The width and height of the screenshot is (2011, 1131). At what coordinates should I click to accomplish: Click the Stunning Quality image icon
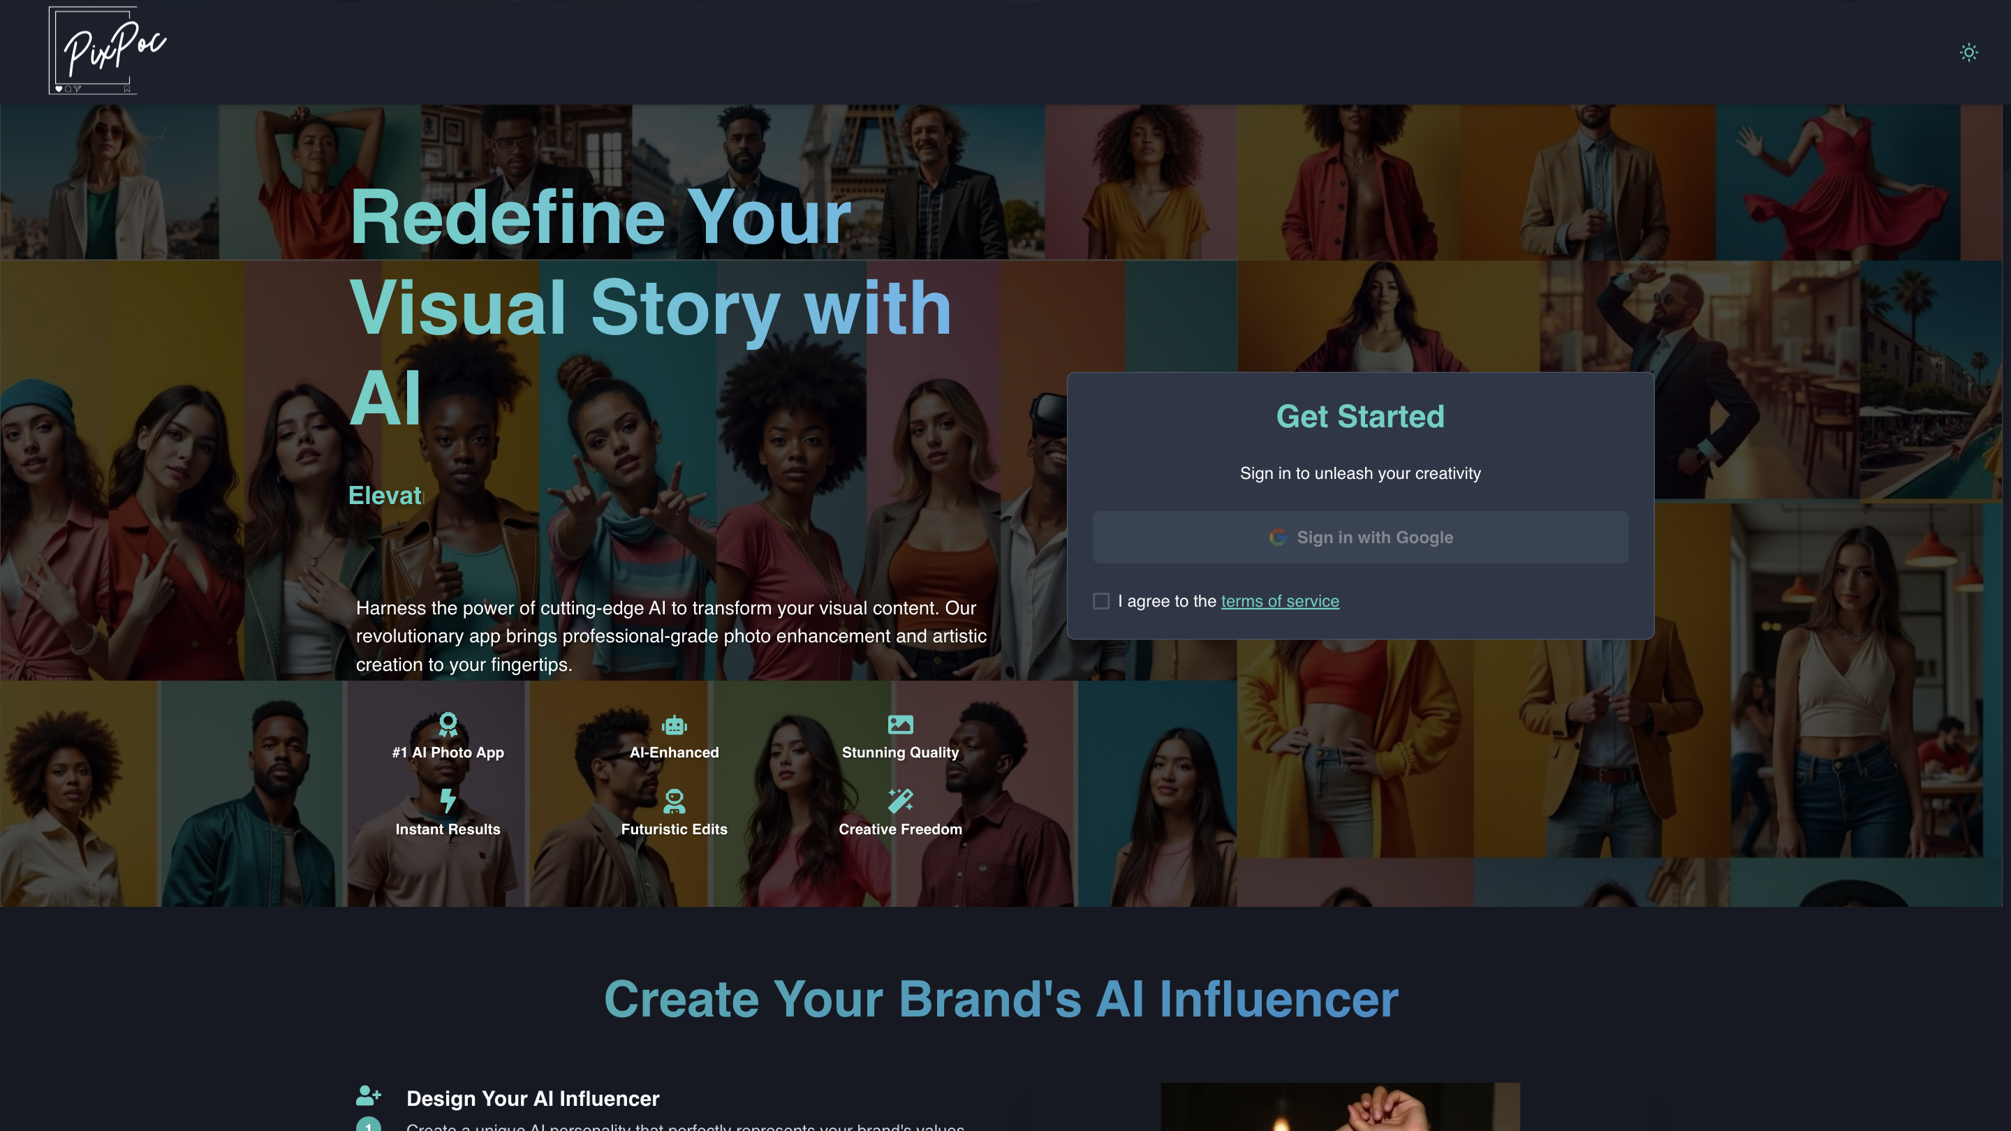(x=900, y=725)
